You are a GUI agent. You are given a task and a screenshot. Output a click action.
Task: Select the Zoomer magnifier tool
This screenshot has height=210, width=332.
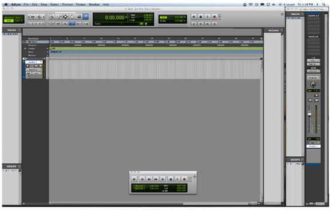pyautogui.click(x=51, y=17)
